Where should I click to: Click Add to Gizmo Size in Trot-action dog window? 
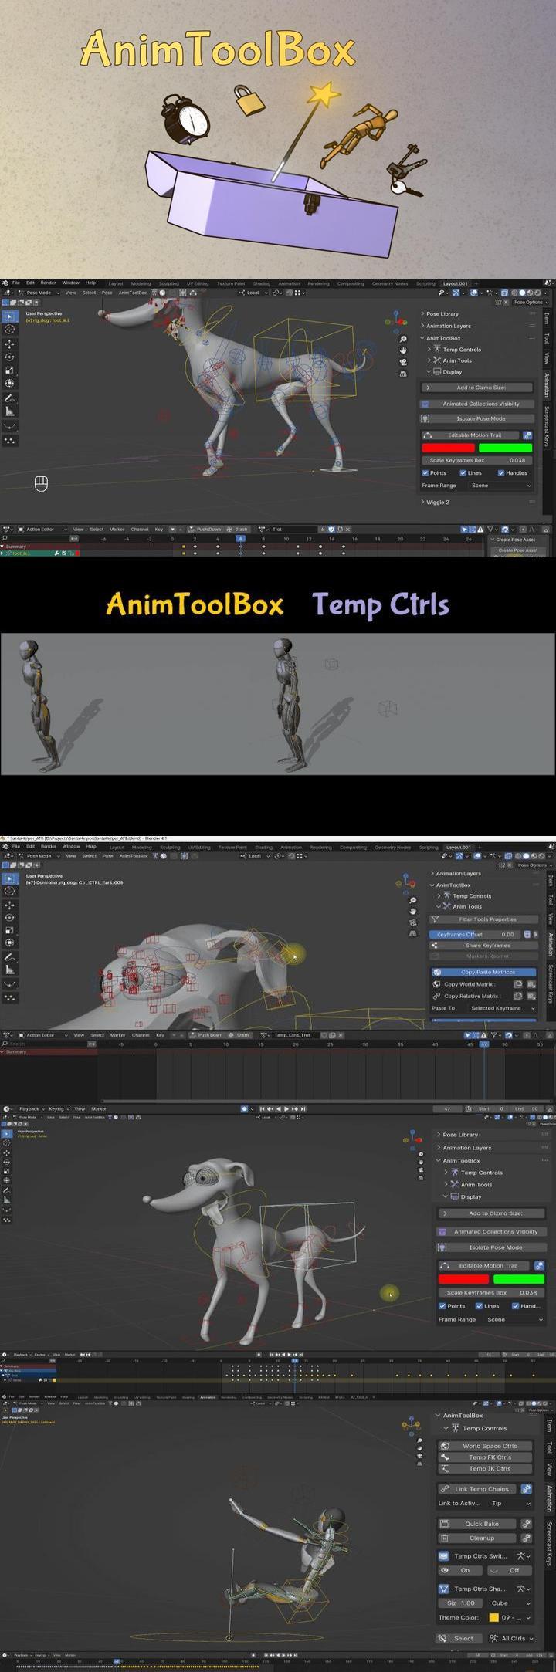pos(477,388)
